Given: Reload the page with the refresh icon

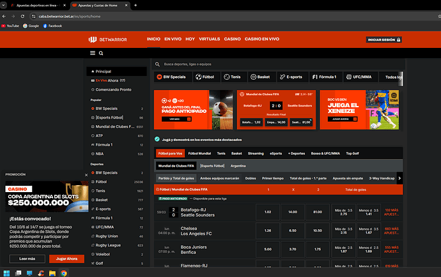Looking at the screenshot, I should tap(22, 17).
